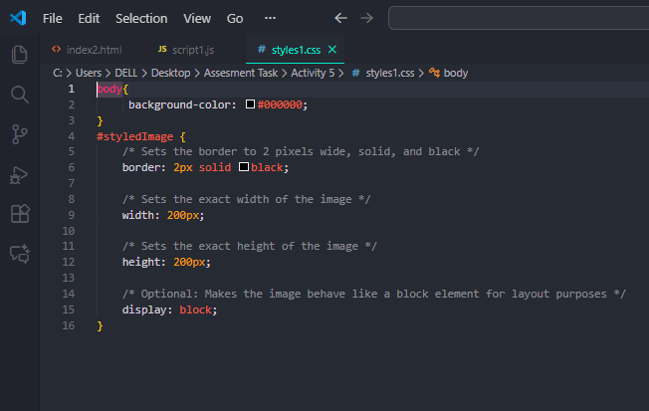
Task: Close the styles1.css tab
Action: [331, 49]
